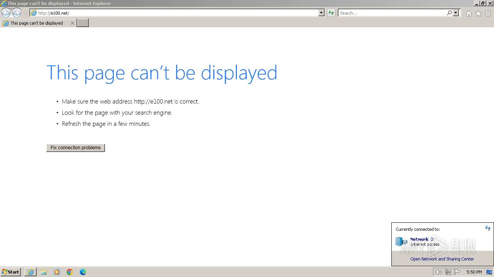Close the current browser tab
Screen dimensions: 494x277
[x=72, y=23]
